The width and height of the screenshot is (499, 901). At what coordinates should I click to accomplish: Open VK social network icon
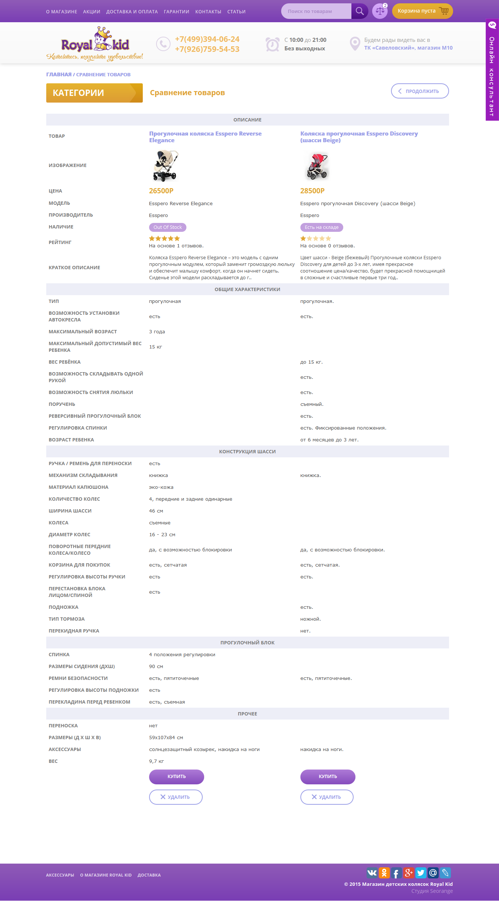(372, 873)
